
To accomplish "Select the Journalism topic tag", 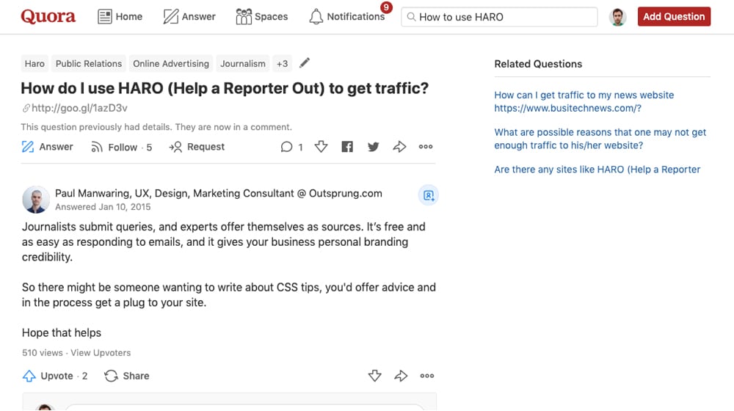I will click(242, 64).
